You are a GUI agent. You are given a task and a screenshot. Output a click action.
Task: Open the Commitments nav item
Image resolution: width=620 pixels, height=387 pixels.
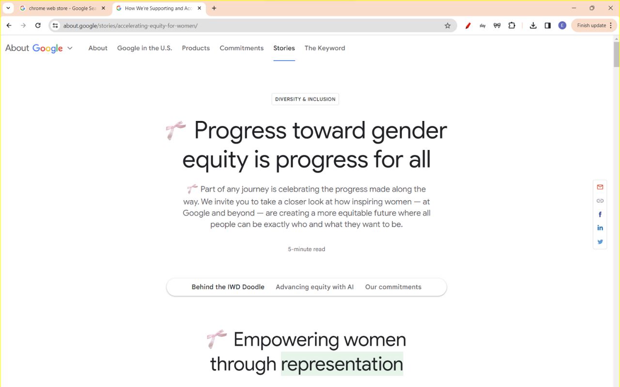pos(242,48)
